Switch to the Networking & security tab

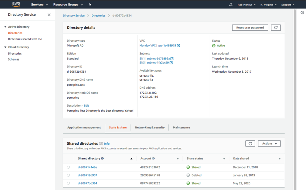pos(150,127)
